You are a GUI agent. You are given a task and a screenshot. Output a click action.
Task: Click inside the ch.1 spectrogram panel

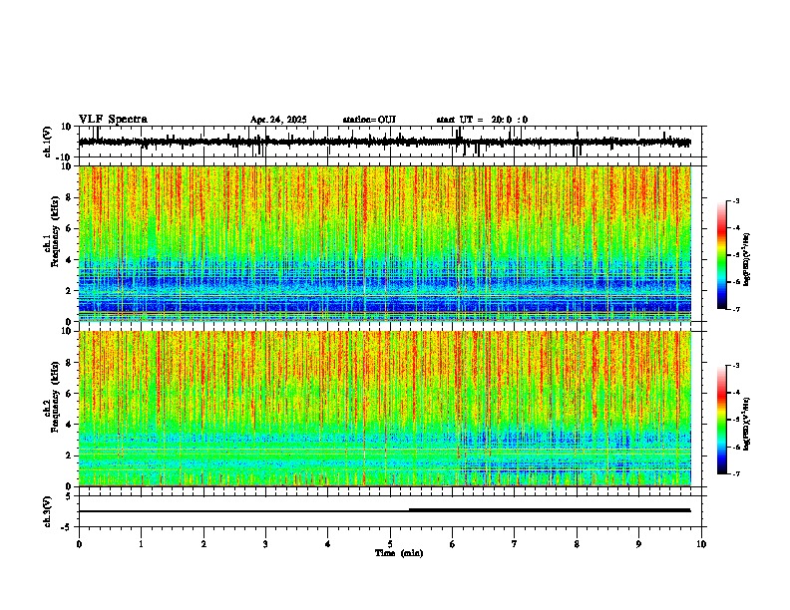385,243
